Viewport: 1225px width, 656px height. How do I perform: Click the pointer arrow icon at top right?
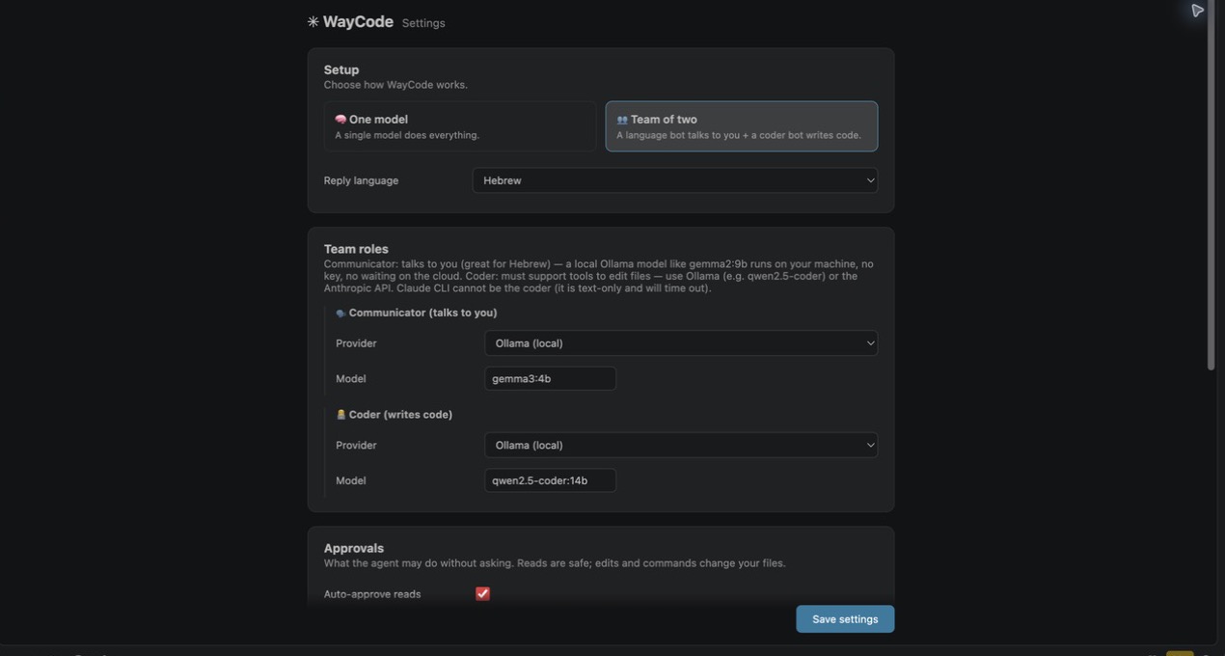(1197, 11)
